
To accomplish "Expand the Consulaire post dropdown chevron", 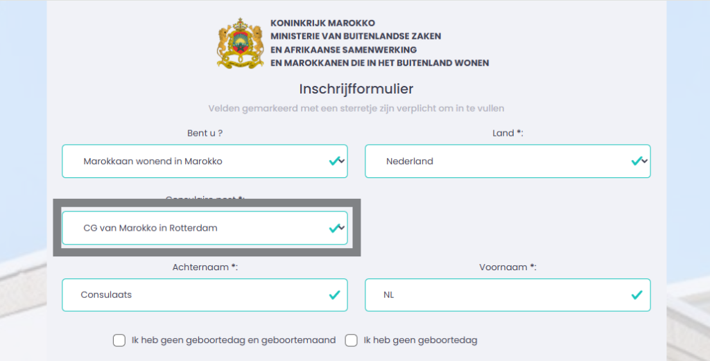I will [x=342, y=228].
